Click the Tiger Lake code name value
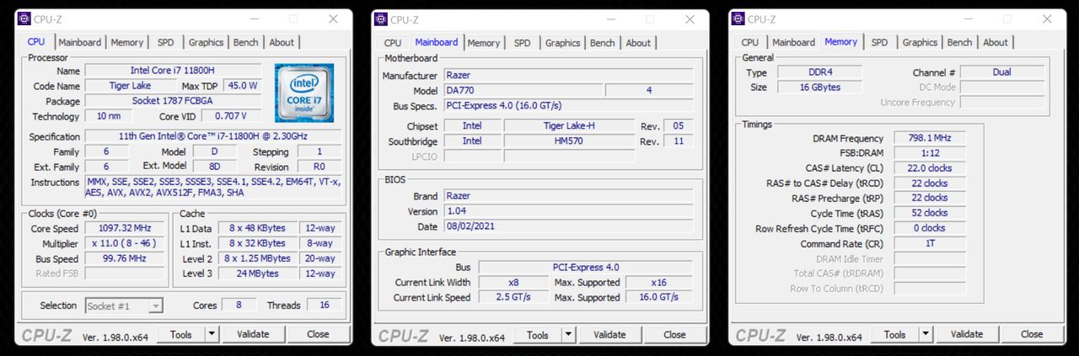Image resolution: width=1079 pixels, height=356 pixels. (x=131, y=86)
